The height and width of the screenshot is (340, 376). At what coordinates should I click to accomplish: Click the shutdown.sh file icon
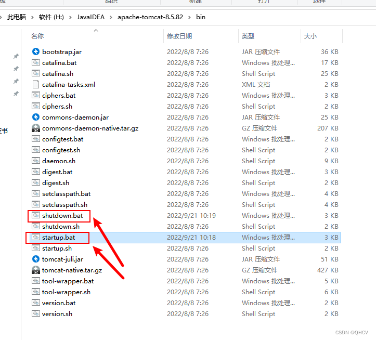tap(36, 226)
